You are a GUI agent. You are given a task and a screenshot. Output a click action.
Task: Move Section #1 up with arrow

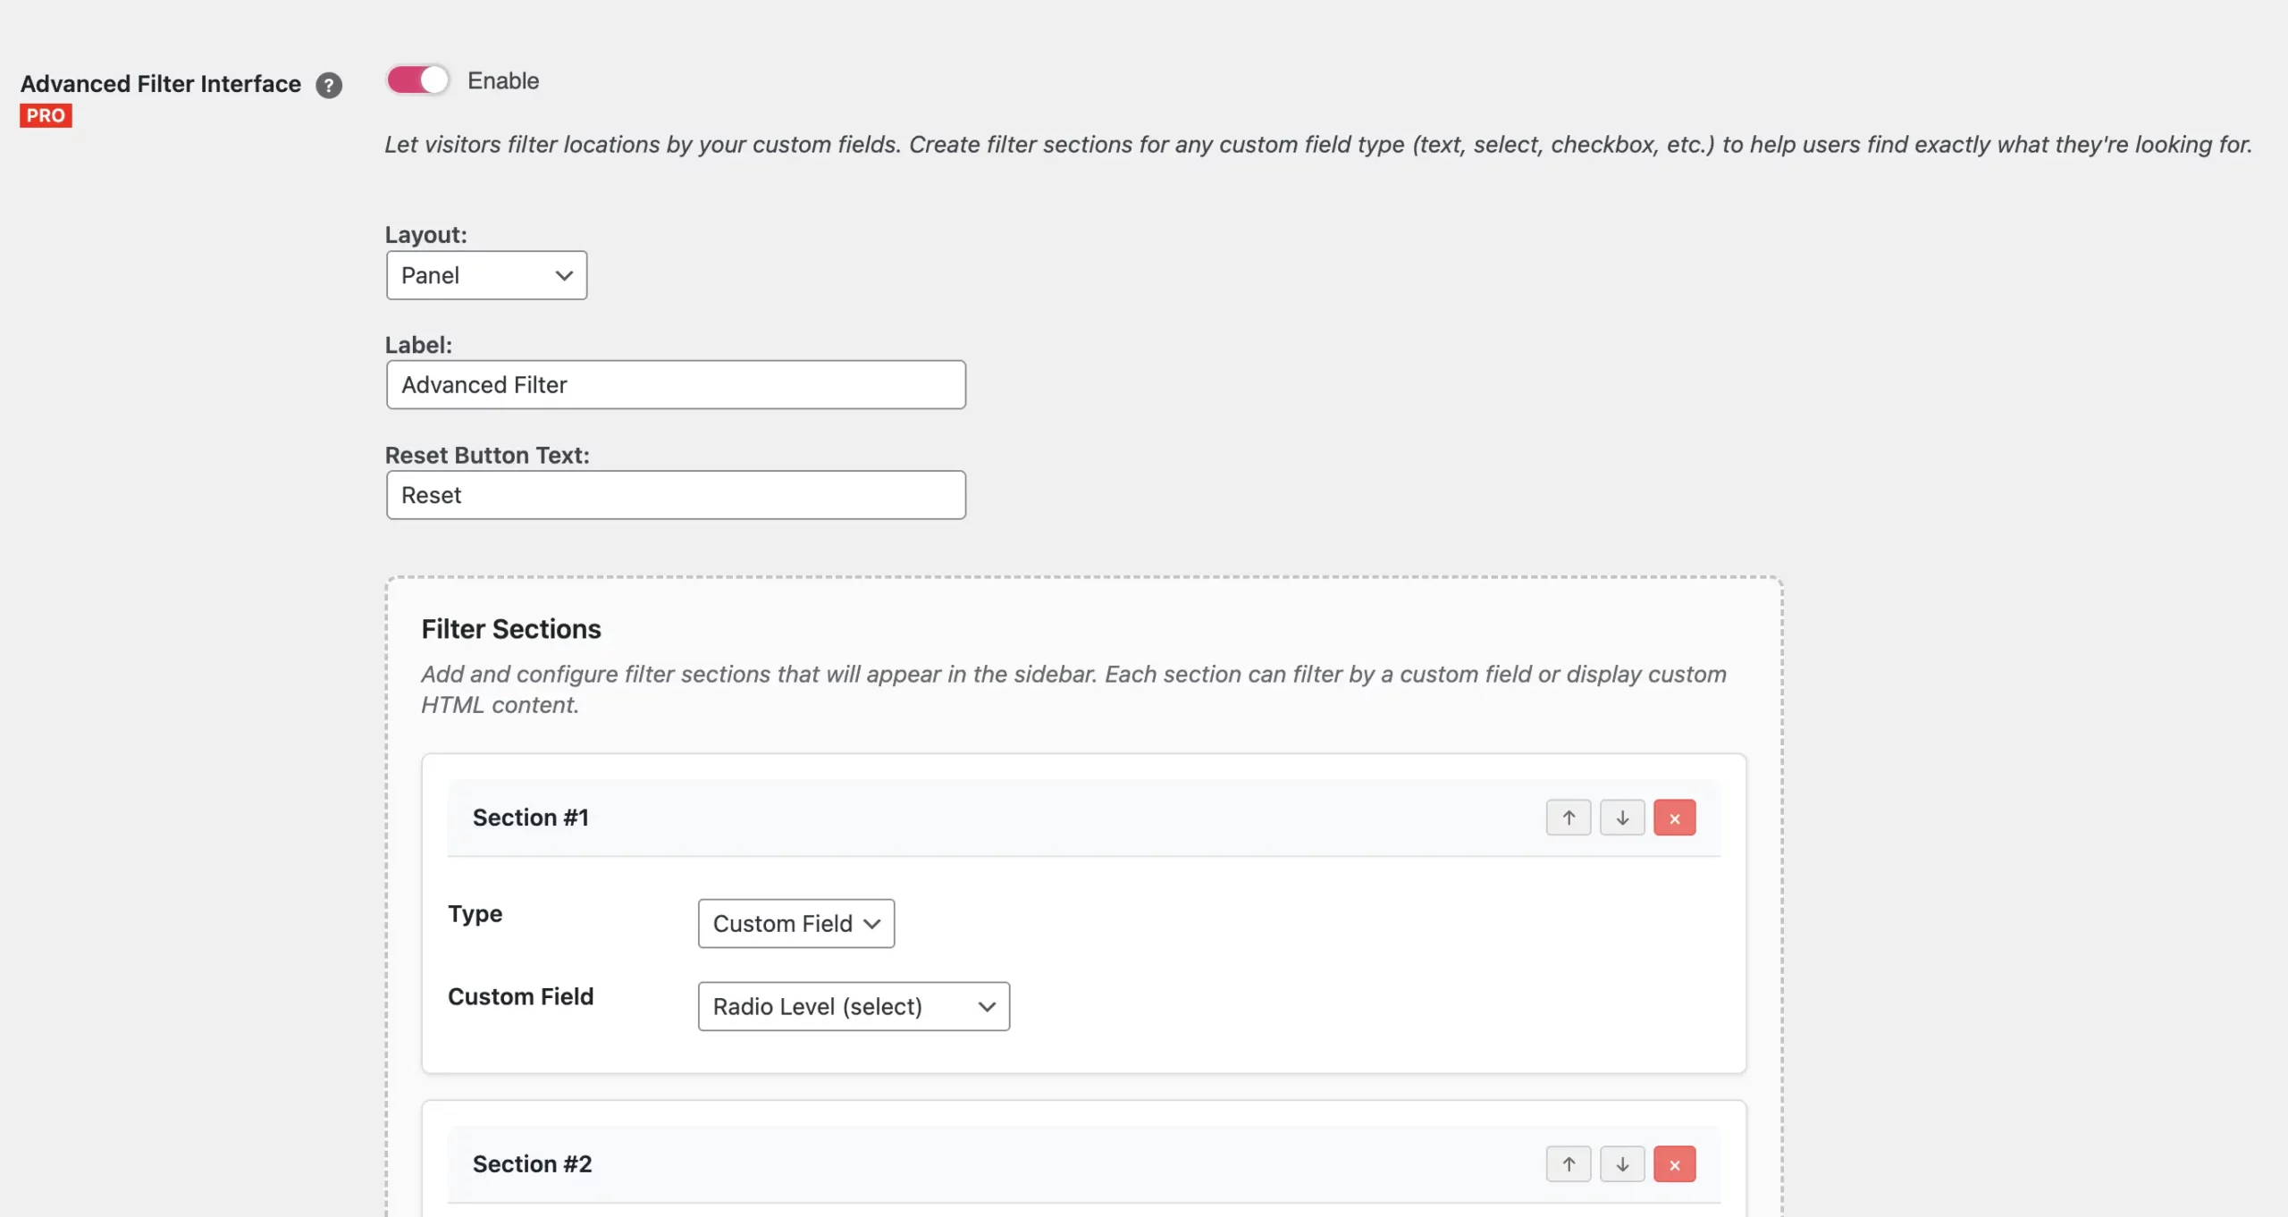(x=1568, y=818)
